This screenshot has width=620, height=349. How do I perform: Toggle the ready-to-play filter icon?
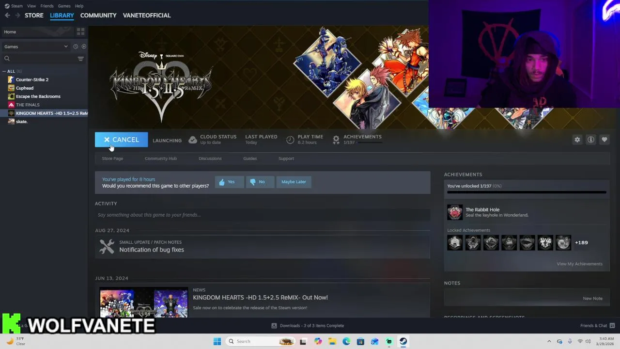84,47
